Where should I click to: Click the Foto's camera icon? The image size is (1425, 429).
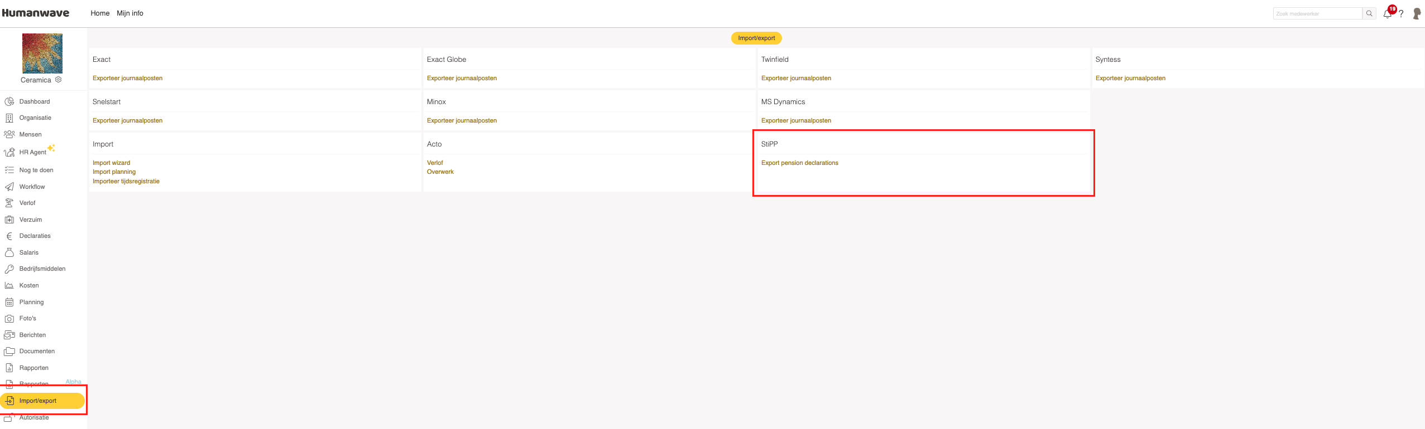point(9,319)
